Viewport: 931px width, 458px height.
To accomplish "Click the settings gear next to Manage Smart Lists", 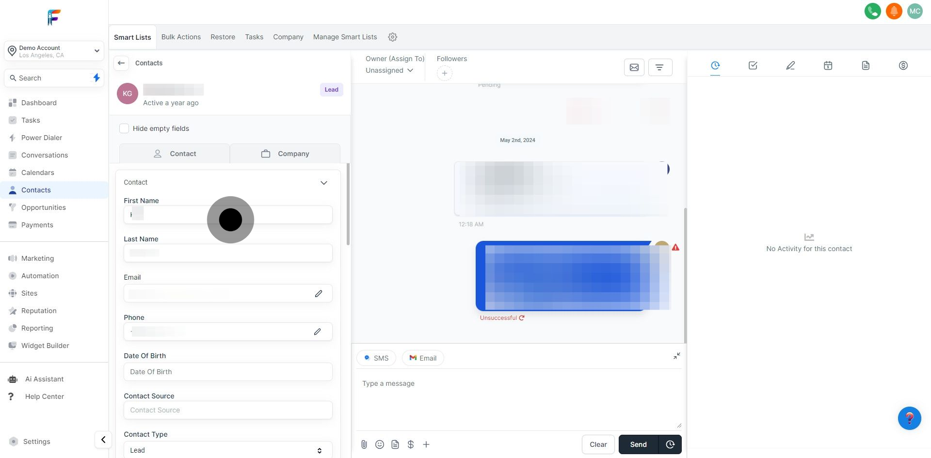I will pos(393,37).
